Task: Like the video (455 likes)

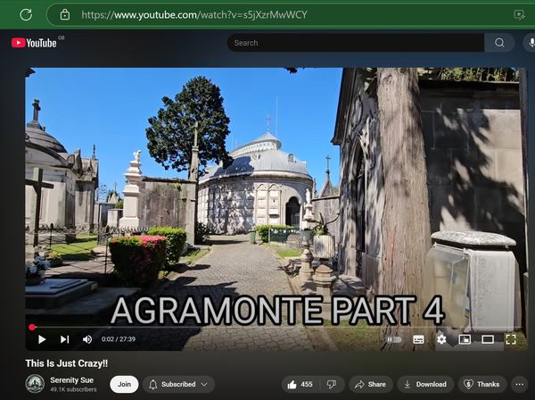Action: click(300, 384)
